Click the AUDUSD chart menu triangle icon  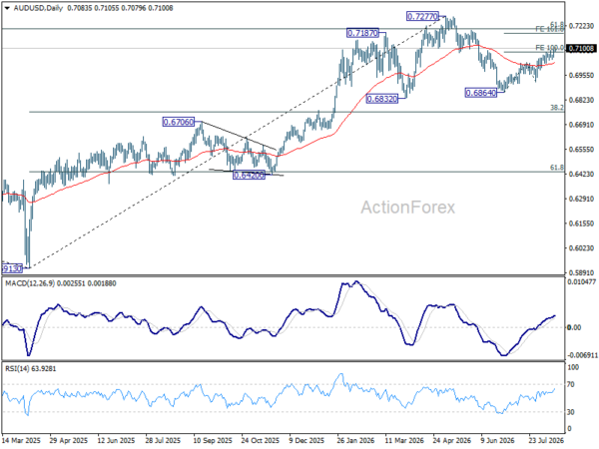7,8
